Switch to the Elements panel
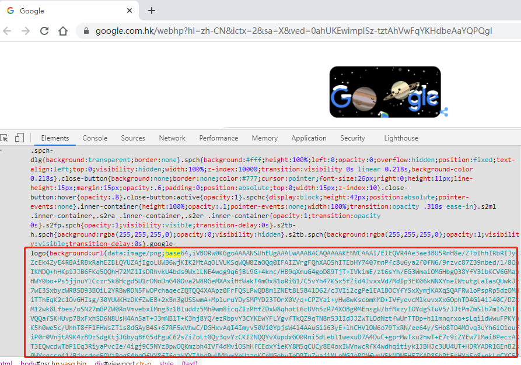This screenshot has height=365, width=521. [x=55, y=138]
